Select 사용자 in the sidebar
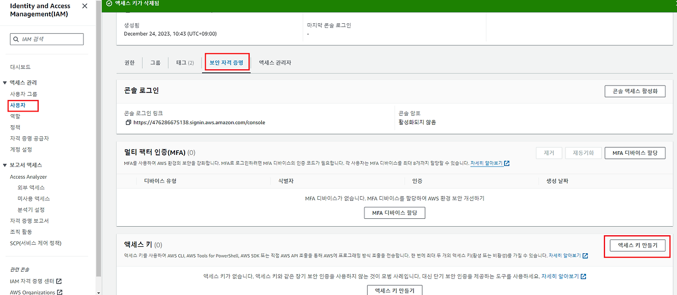Screen dimensions: 677x295 point(17,105)
